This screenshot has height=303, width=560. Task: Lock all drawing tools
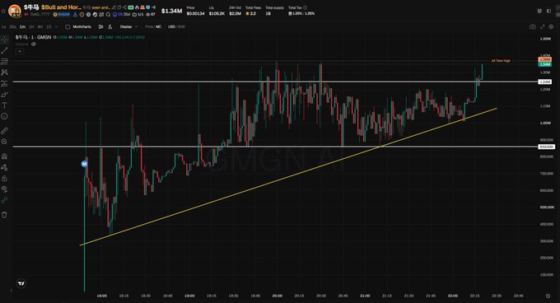[x=4, y=178]
